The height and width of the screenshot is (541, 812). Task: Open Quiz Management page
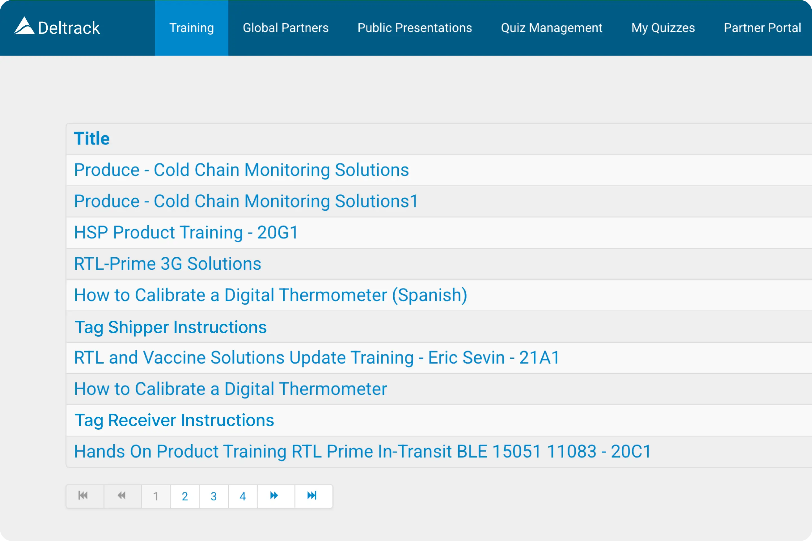point(551,28)
